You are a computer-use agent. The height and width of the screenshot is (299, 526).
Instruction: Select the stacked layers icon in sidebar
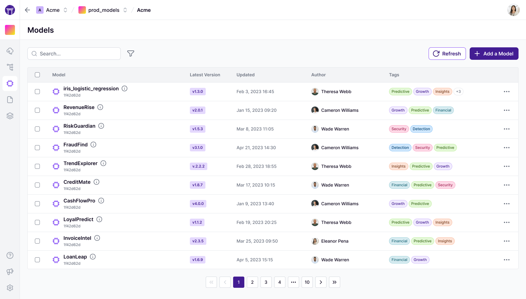point(10,116)
